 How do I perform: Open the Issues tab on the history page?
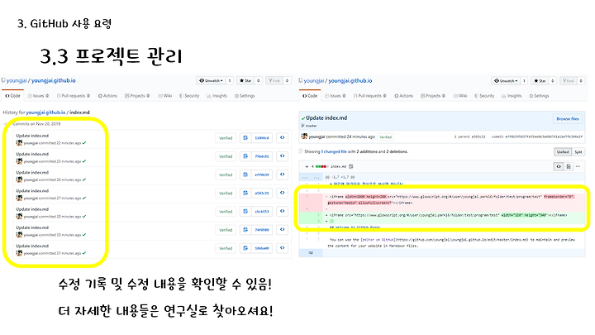38,96
